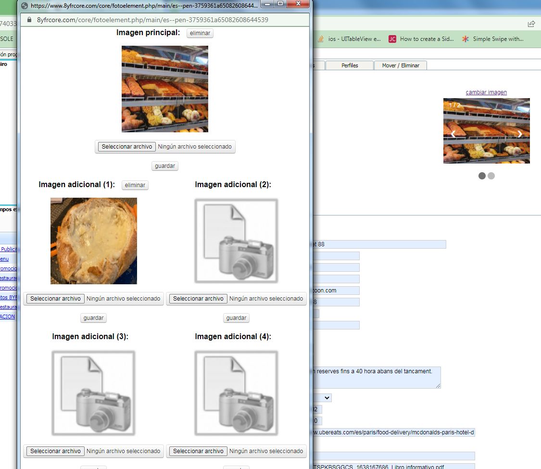
Task: Switch to the Perfiles tab
Action: (350, 65)
